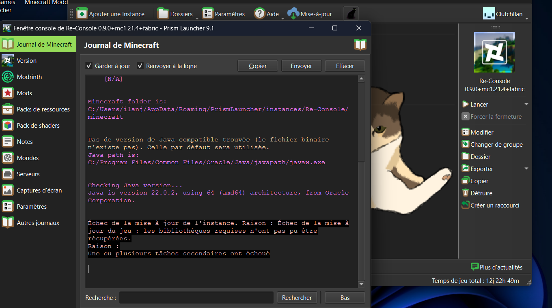Click the Créer un raccourci icon
Screen dimensions: 552x308
tap(466, 205)
